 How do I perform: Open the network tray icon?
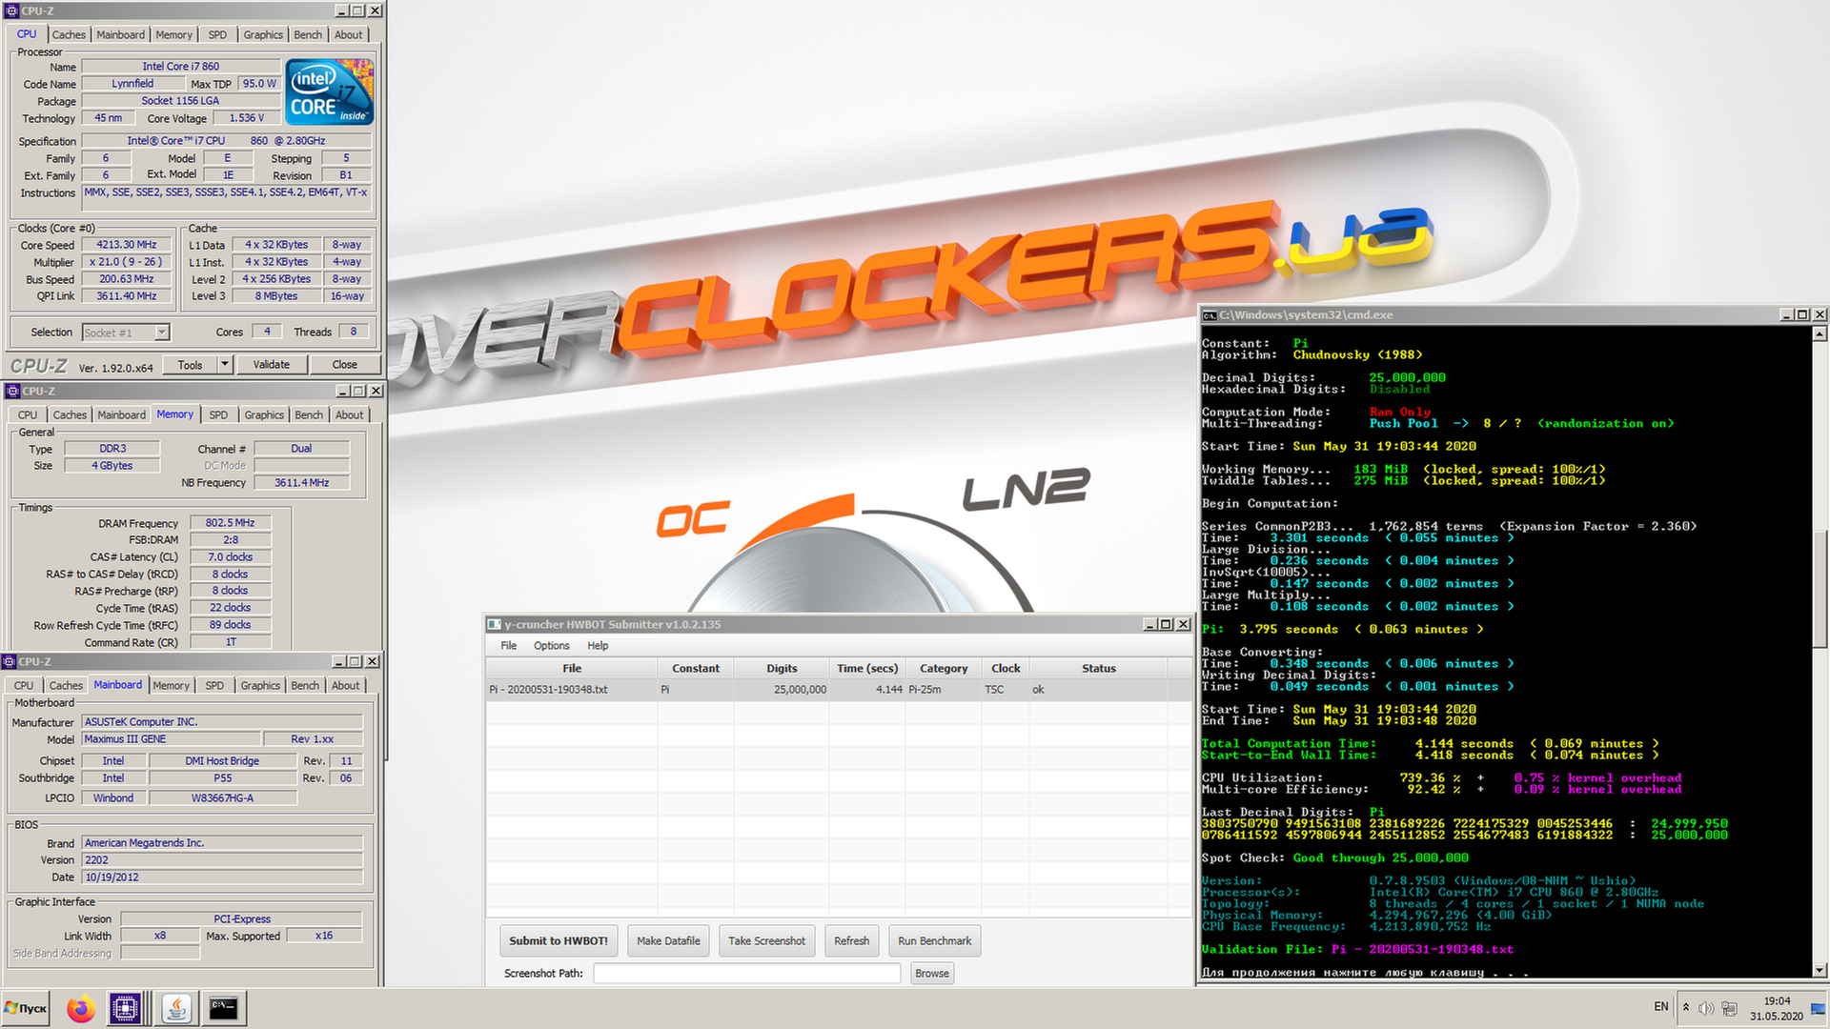[1729, 1008]
